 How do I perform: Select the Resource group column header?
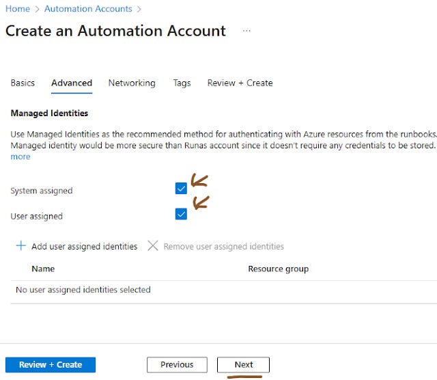(278, 269)
